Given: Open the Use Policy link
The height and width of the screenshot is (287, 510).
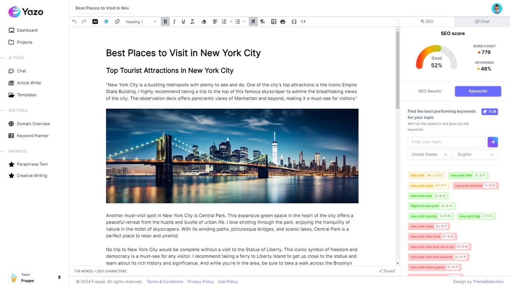Looking at the screenshot, I should coord(228,281).
